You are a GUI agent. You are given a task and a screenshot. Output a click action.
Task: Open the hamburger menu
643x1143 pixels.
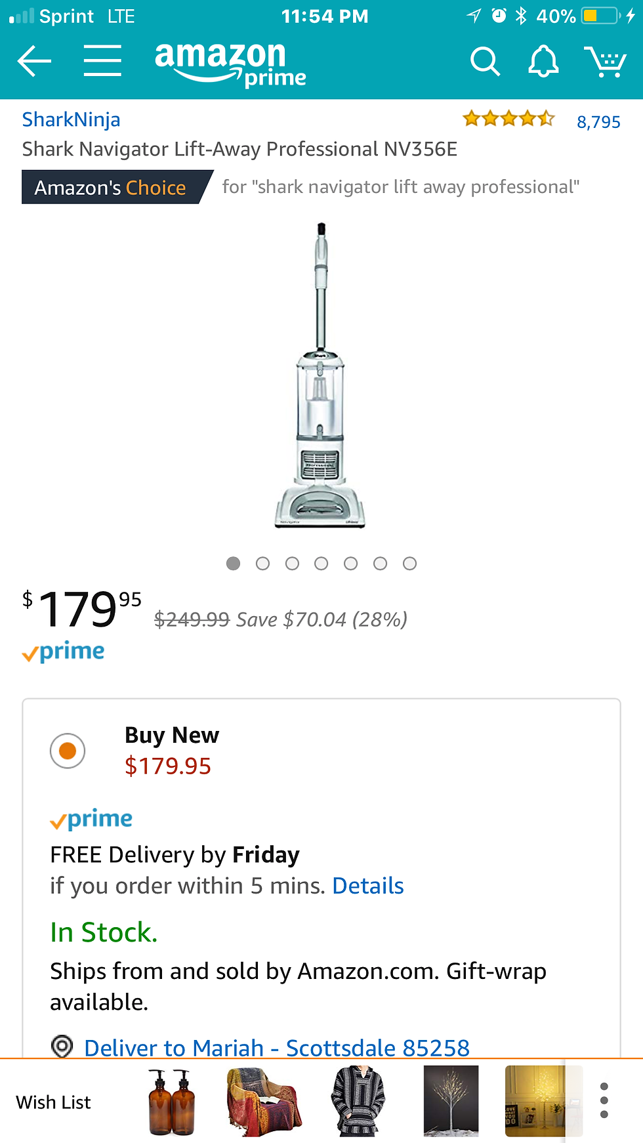coord(102,62)
